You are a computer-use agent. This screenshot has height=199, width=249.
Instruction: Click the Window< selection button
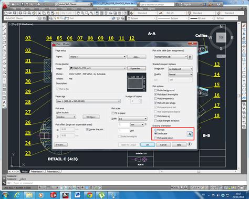point(91,117)
